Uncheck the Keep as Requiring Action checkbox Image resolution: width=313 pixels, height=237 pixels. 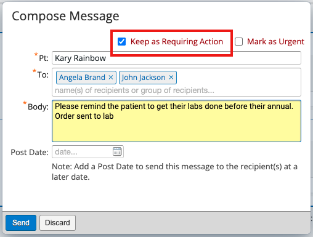tap(121, 41)
